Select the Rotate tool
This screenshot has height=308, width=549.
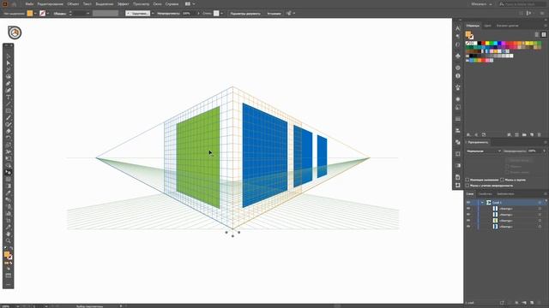tap(8, 139)
